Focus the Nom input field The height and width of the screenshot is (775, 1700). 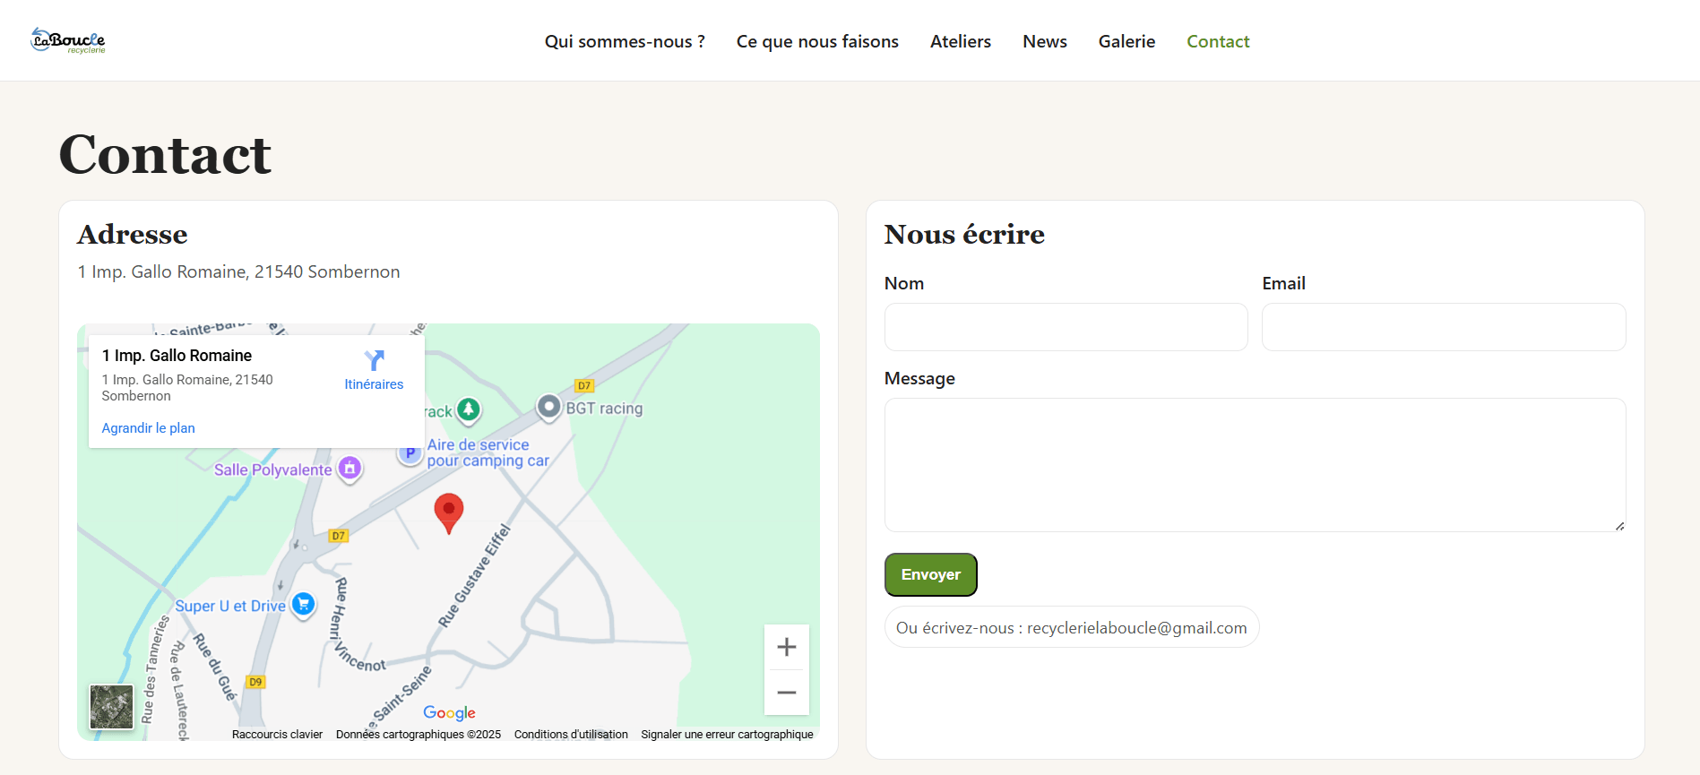pyautogui.click(x=1066, y=327)
